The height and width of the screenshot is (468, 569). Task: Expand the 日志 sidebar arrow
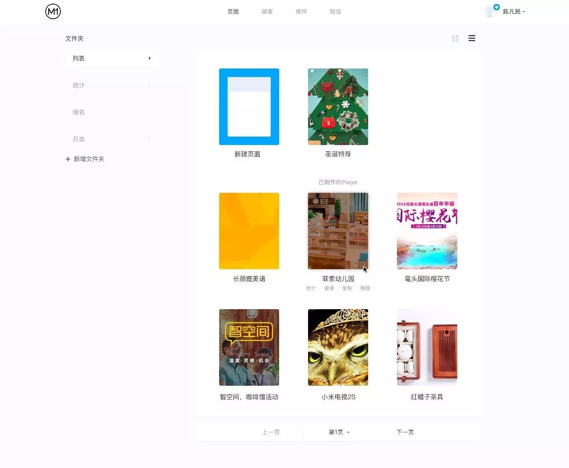[150, 139]
